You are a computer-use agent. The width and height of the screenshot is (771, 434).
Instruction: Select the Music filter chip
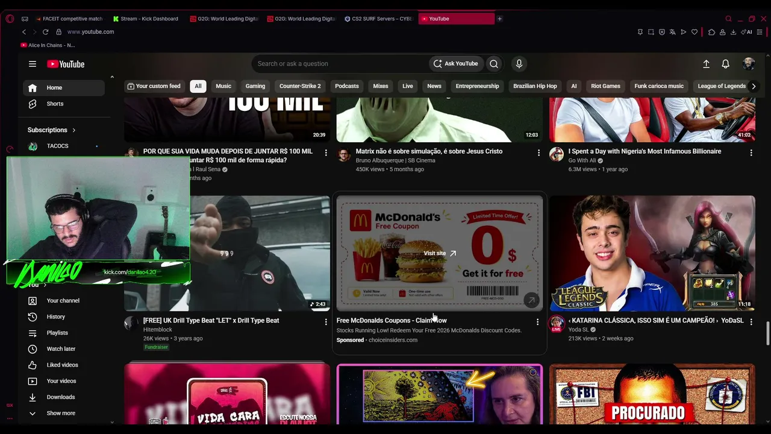(223, 86)
